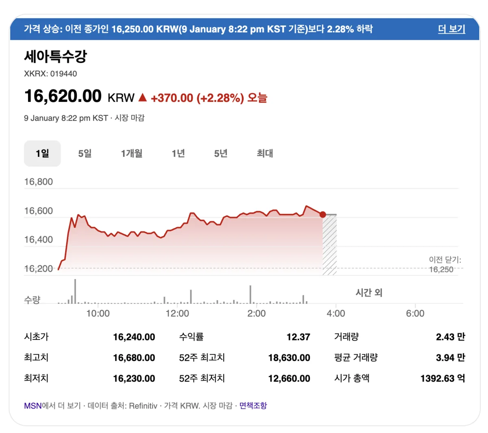Screen dimensions: 488x433
Task: Switch to the 5일 chart range
Action: (85, 154)
